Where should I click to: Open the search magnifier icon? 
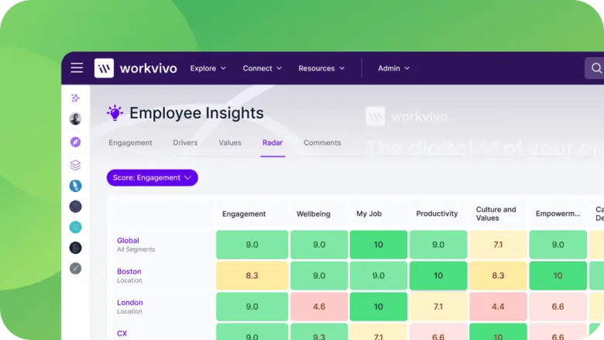[596, 68]
